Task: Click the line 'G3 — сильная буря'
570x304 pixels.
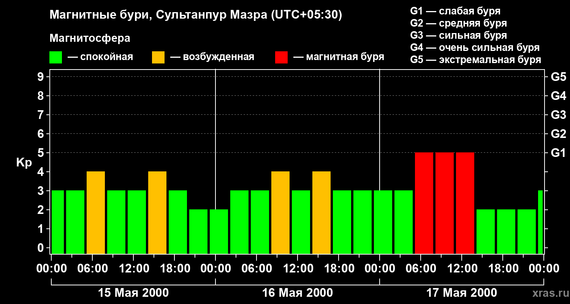Action: [458, 35]
